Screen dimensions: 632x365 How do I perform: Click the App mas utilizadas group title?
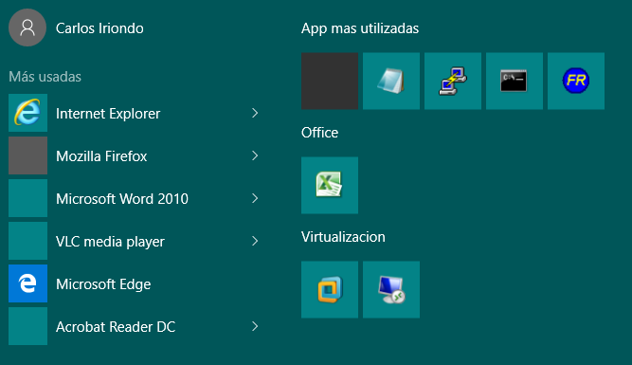pos(360,28)
